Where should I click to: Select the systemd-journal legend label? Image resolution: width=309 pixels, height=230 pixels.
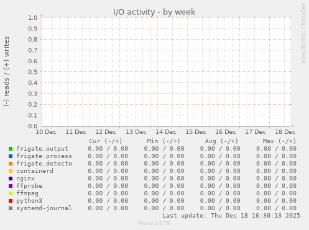coord(44,208)
